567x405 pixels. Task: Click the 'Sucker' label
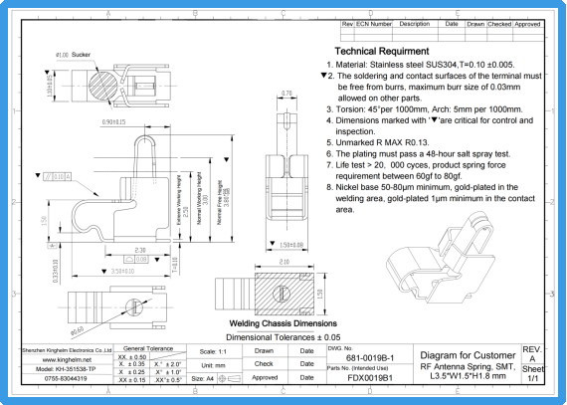pos(81,55)
